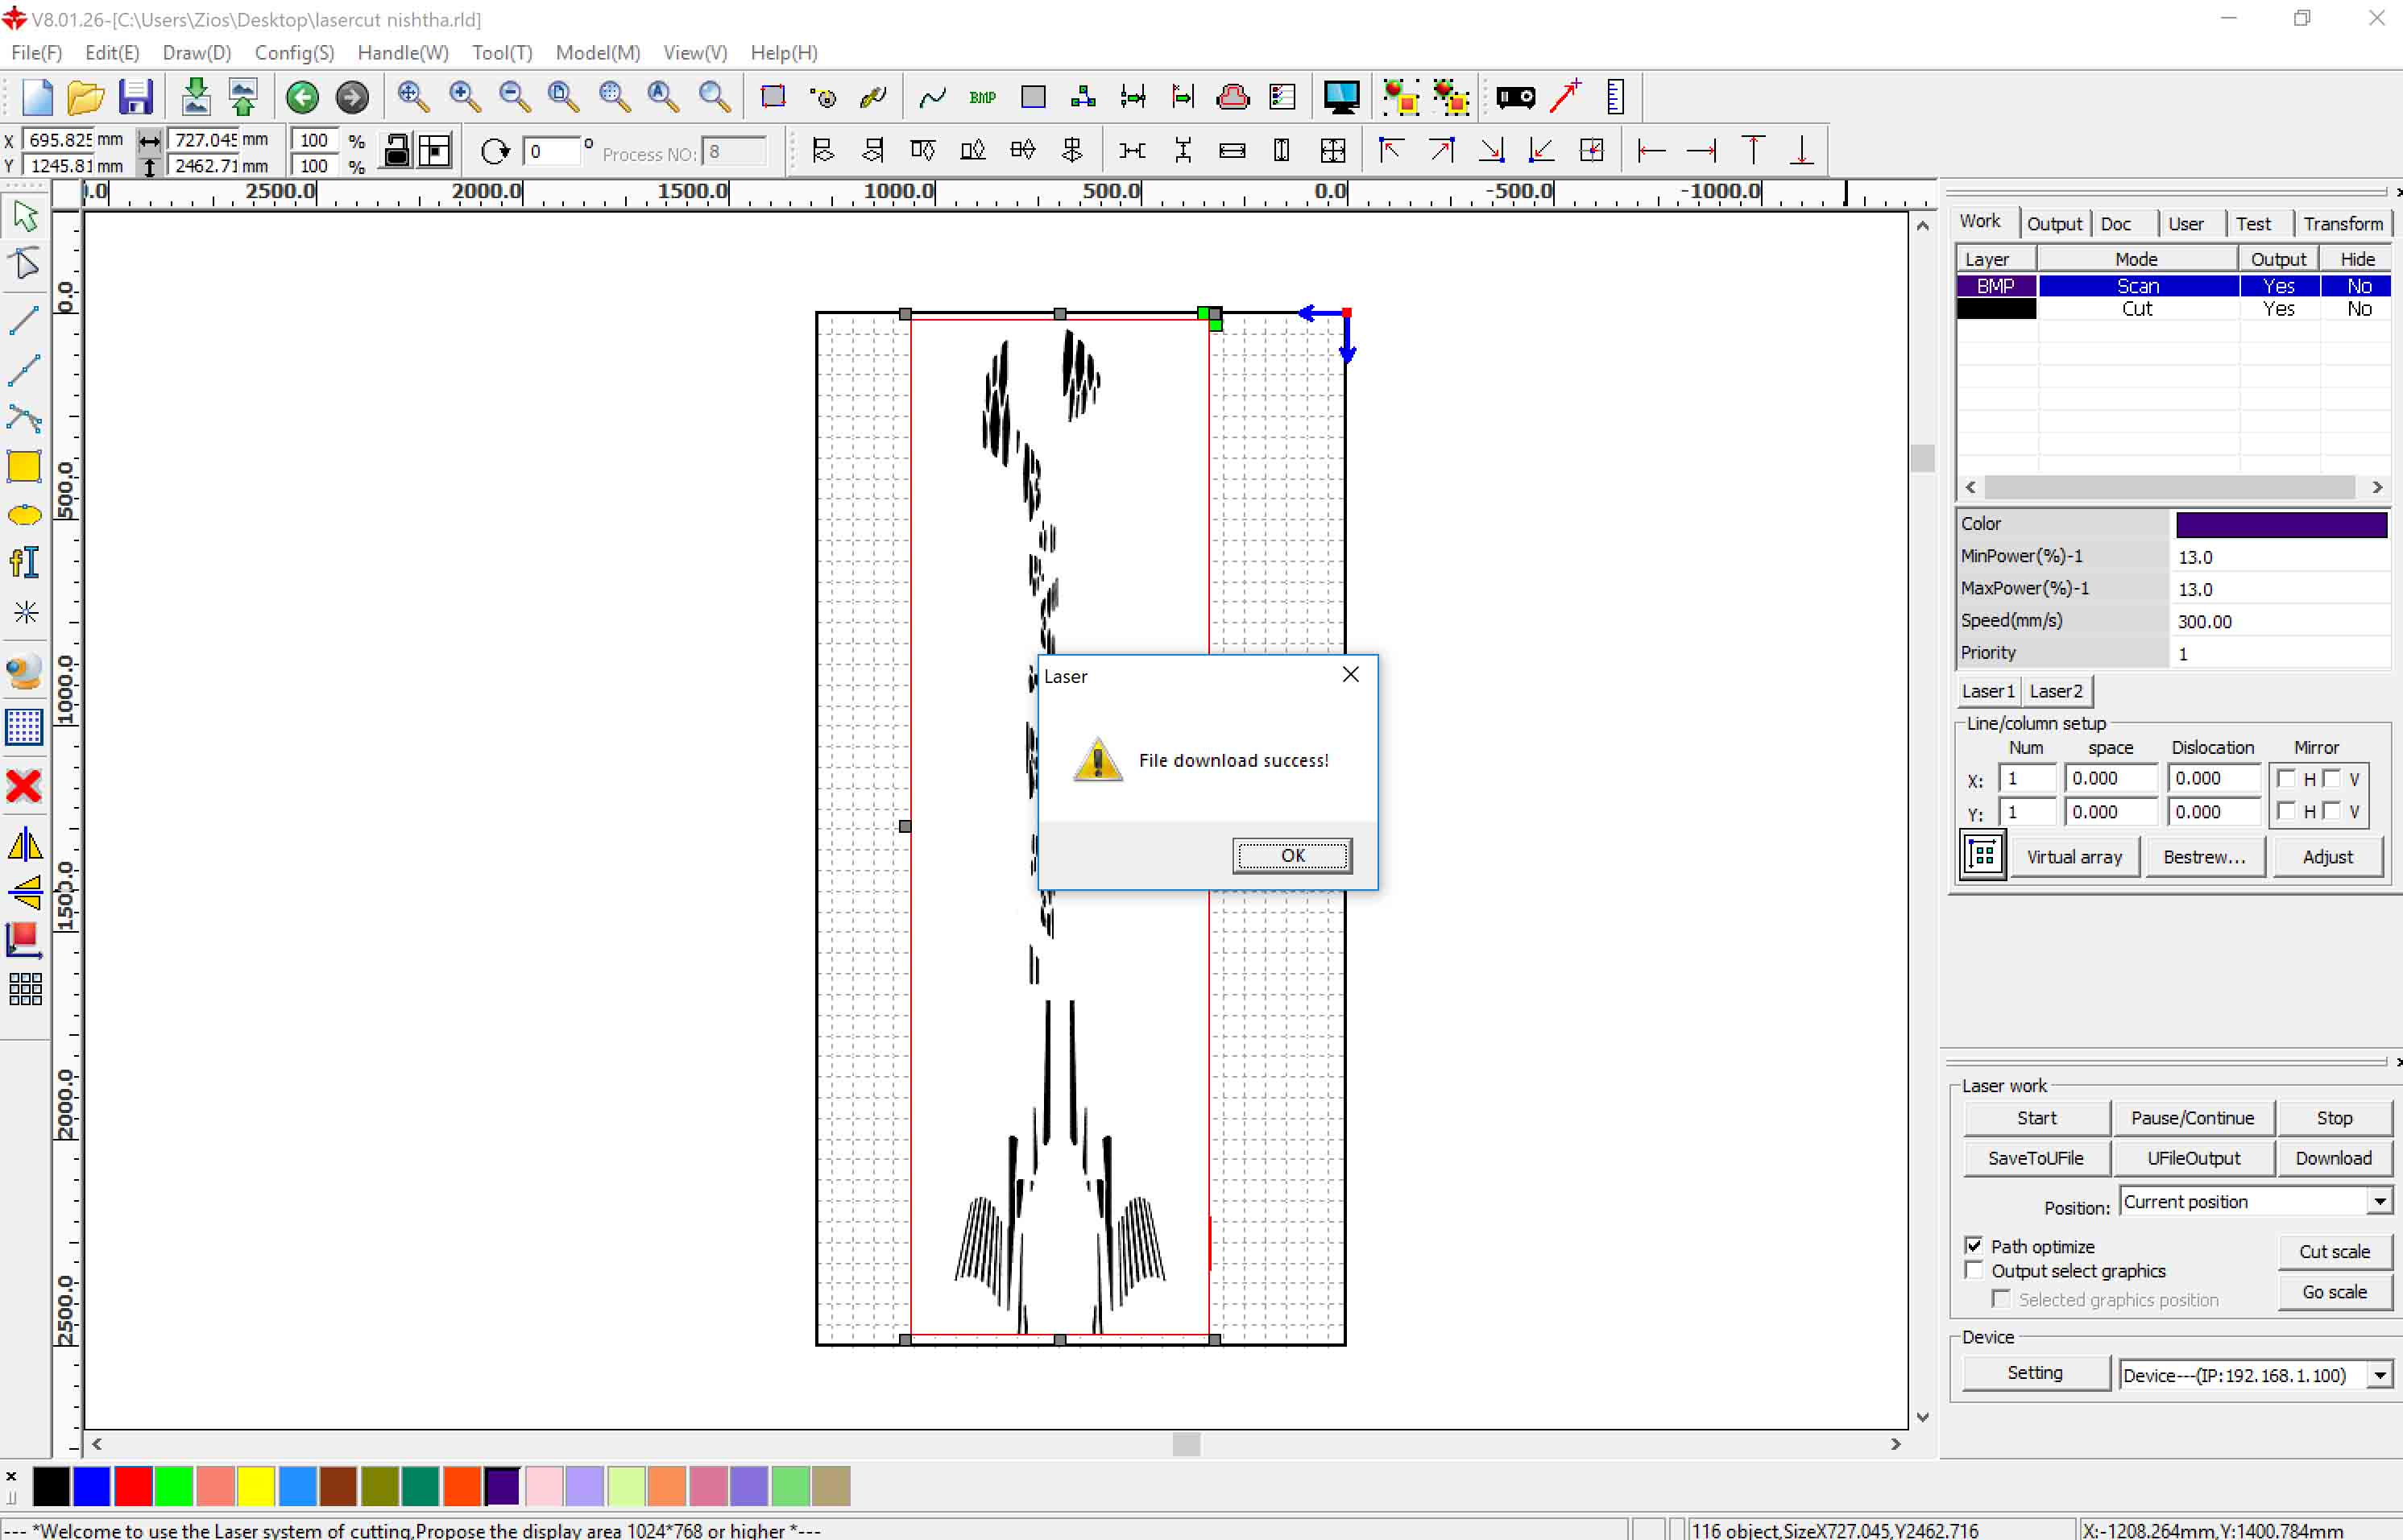Pick the yellow ellipse drawing tool
2403x1540 pixels.
(24, 516)
